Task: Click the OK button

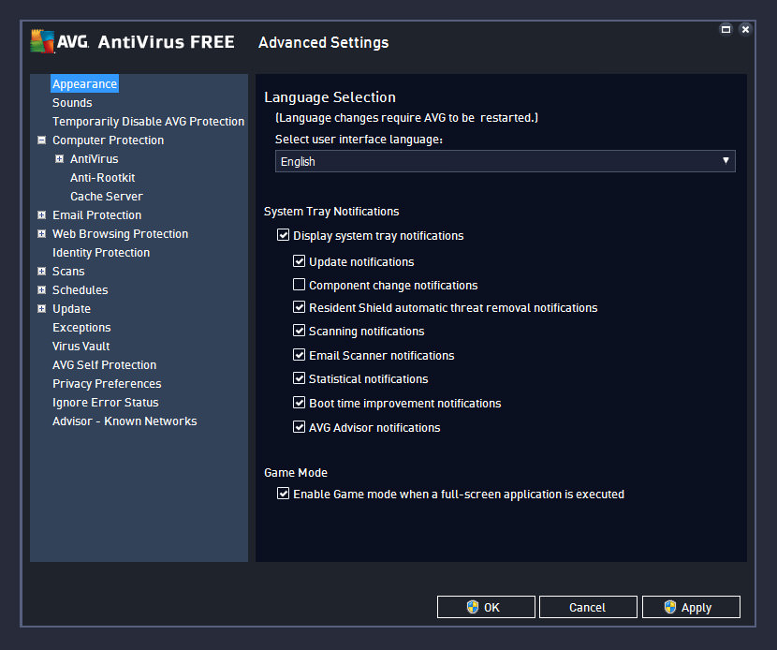Action: point(486,607)
